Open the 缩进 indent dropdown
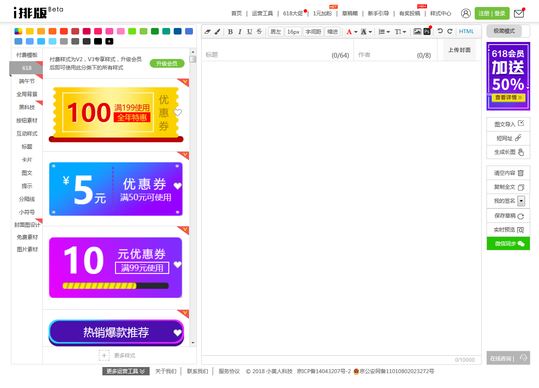 click(x=332, y=31)
